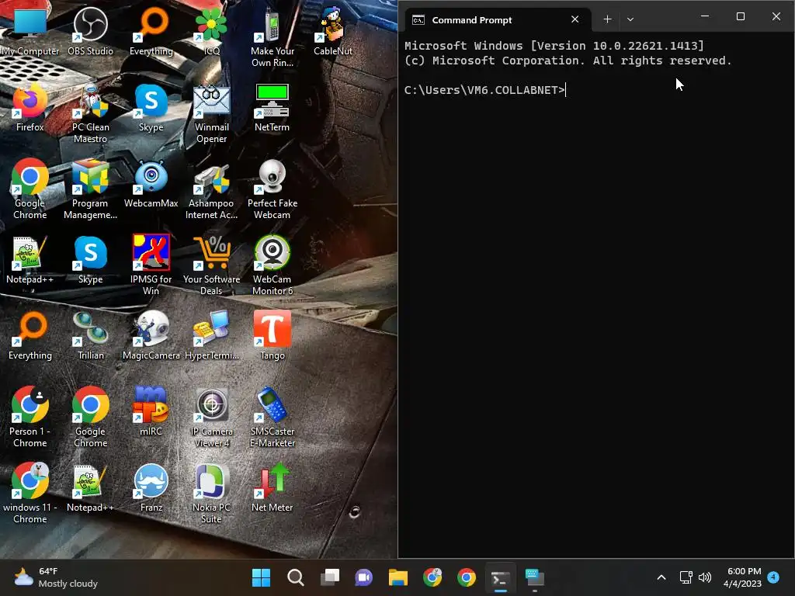Screen dimensions: 795x596
Task: Select the OBS Studio shortcut
Action: click(x=90, y=32)
